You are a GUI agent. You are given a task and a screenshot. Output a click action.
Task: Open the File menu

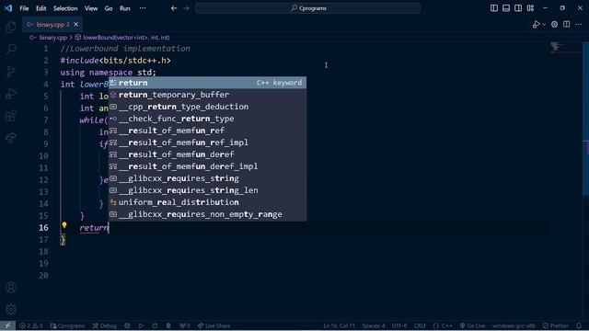tap(24, 8)
